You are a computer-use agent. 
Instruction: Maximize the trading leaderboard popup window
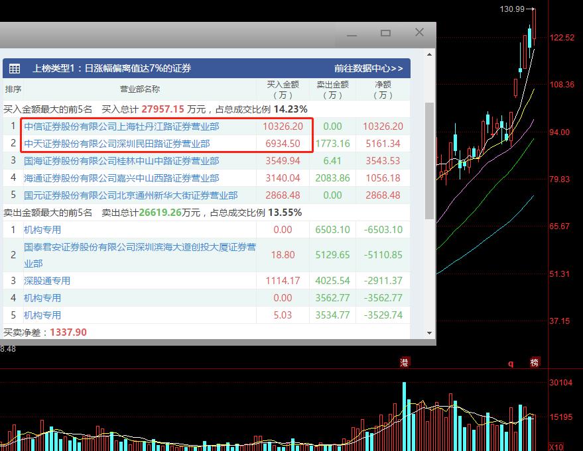point(385,33)
